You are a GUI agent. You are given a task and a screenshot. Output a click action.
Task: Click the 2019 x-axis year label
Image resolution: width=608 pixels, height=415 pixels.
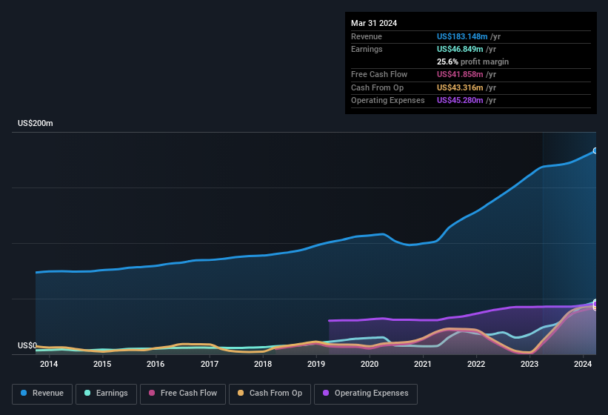tap(316, 364)
